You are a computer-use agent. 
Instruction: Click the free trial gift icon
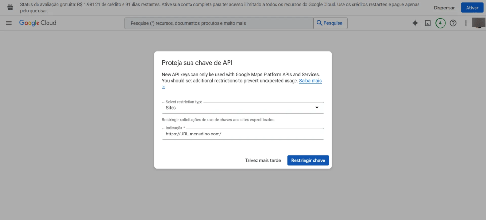tap(10, 8)
